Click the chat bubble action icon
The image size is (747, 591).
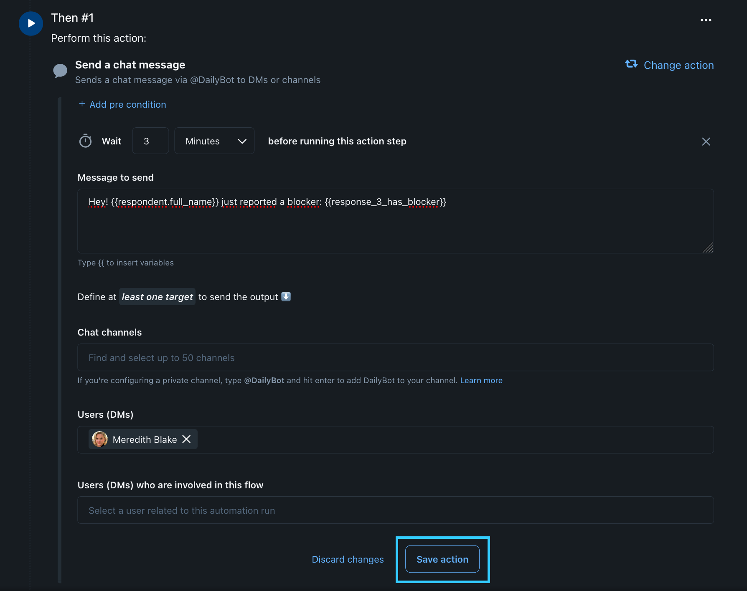(x=60, y=71)
